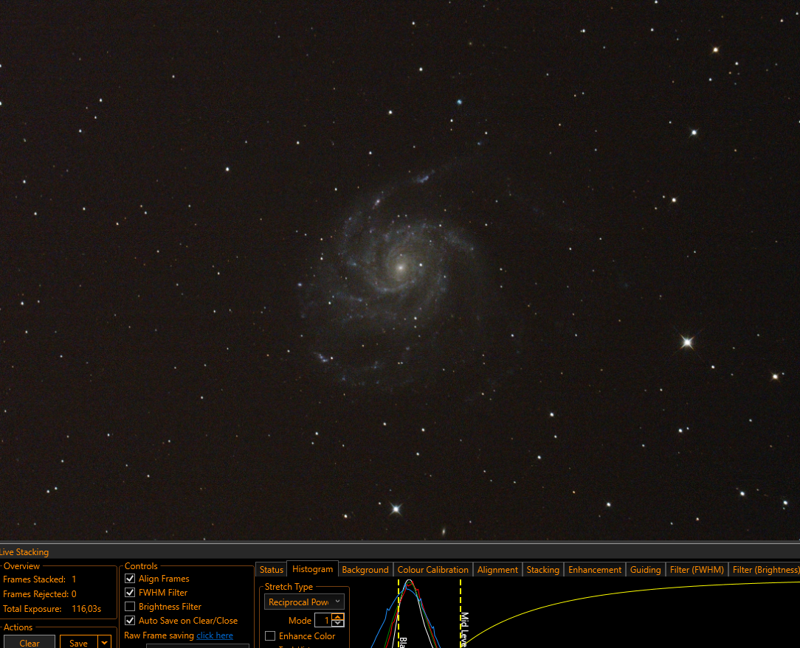Open the Background tab
Image resolution: width=800 pixels, height=648 pixels.
click(365, 569)
